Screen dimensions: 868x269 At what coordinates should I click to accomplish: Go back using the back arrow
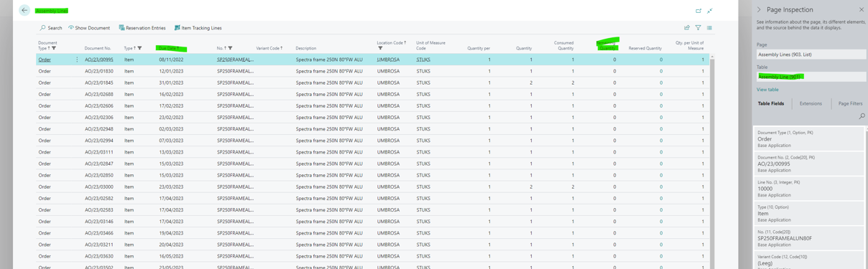coord(24,10)
